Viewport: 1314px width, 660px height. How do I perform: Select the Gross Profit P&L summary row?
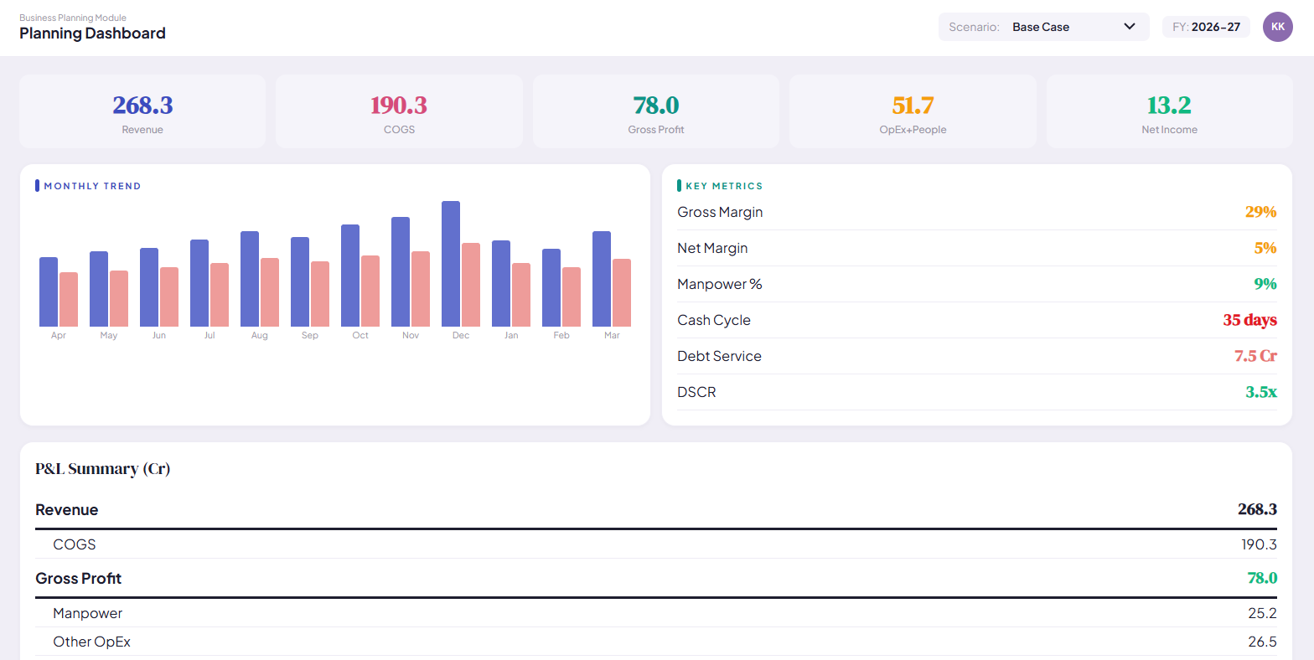656,579
